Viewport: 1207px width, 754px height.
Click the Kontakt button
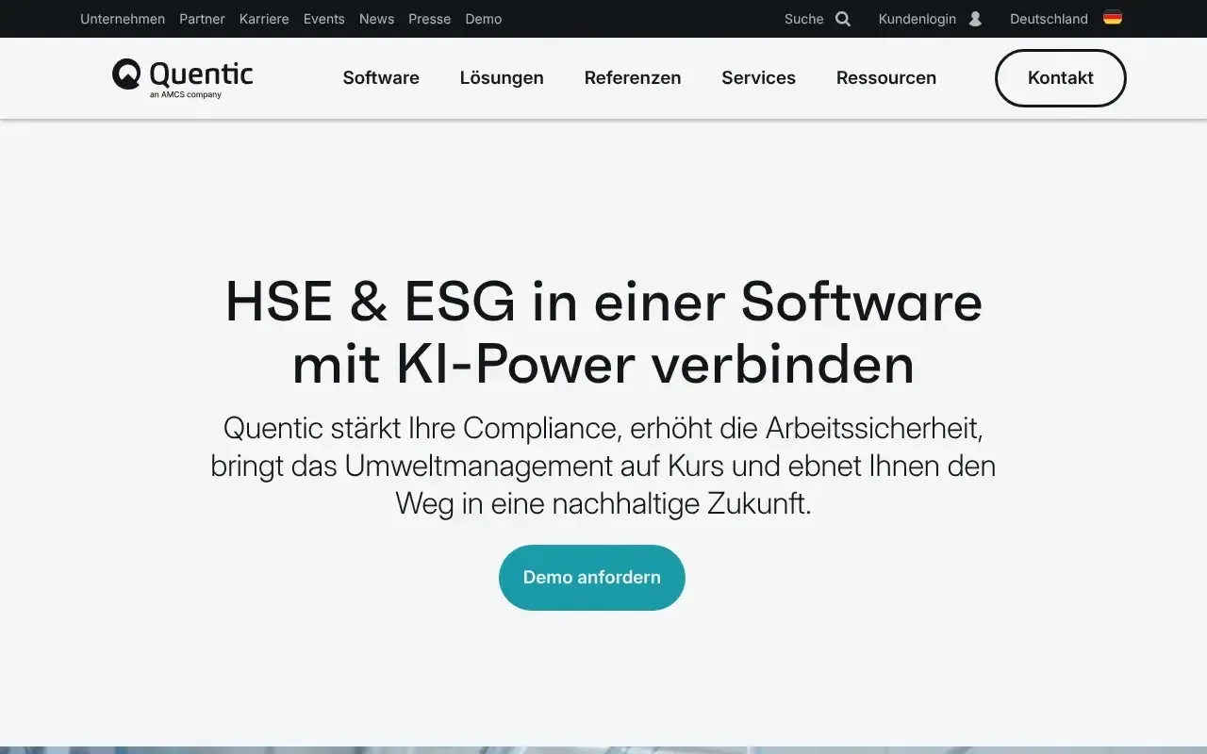coord(1060,78)
